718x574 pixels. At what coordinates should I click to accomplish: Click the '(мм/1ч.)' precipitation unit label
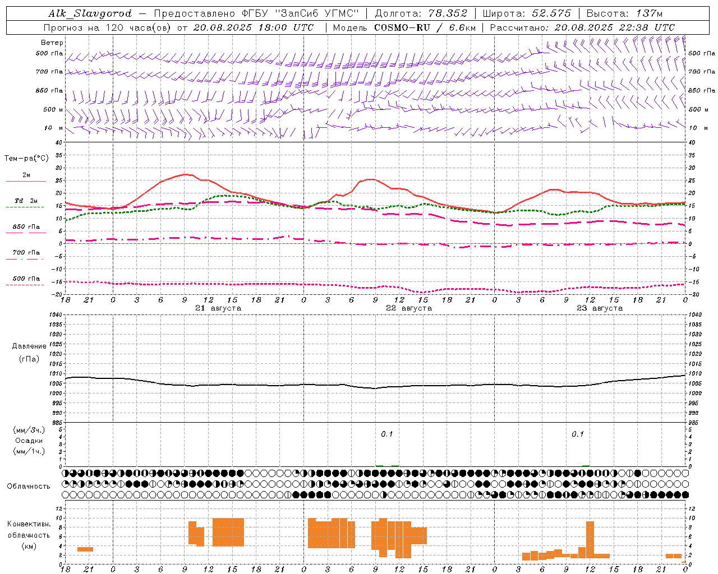(x=29, y=451)
